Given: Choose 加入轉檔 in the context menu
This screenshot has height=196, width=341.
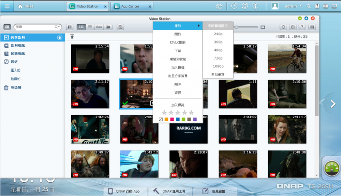Looking at the screenshot, I should pos(178,68).
